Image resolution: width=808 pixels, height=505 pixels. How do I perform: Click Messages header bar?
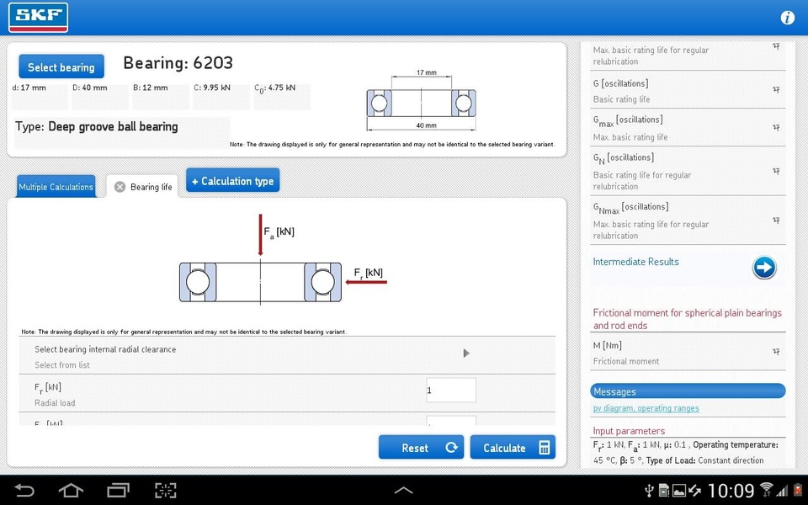[x=688, y=391]
